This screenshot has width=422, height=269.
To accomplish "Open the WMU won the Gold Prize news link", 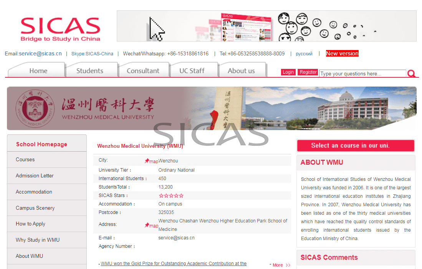I will (x=174, y=264).
